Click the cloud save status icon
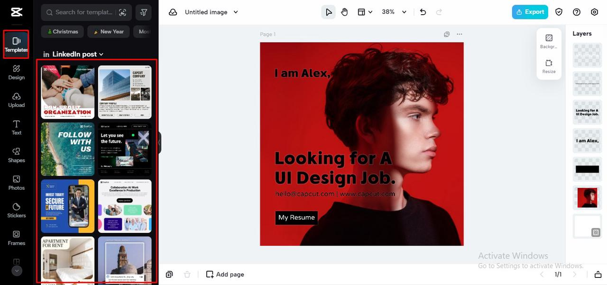607x285 pixels. [x=173, y=12]
